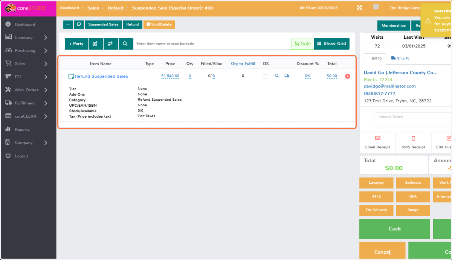Go to Sales breadcrumb
Viewport: 452px width, 260px height.
(93, 8)
